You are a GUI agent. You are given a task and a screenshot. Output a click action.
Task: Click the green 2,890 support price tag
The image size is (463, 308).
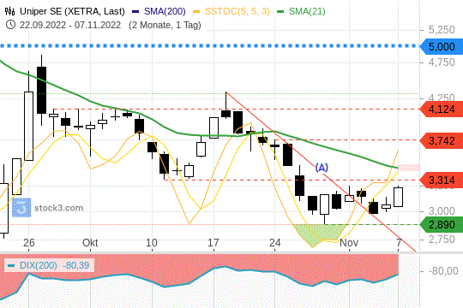point(442,225)
